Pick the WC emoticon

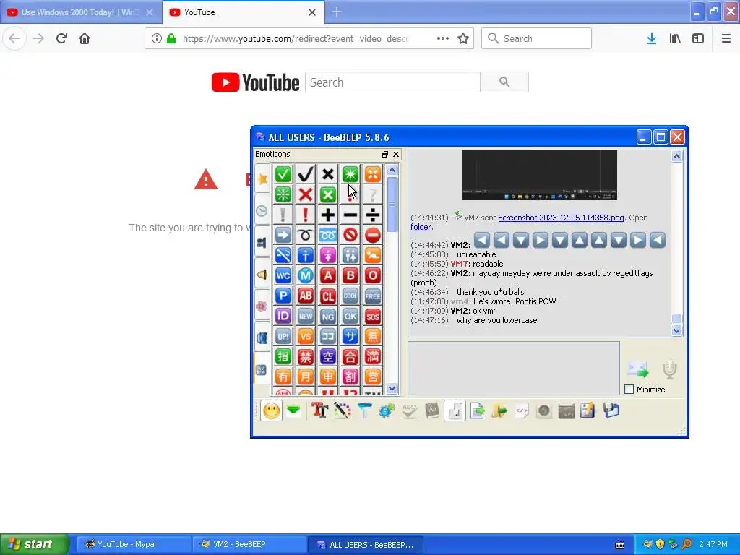[283, 275]
